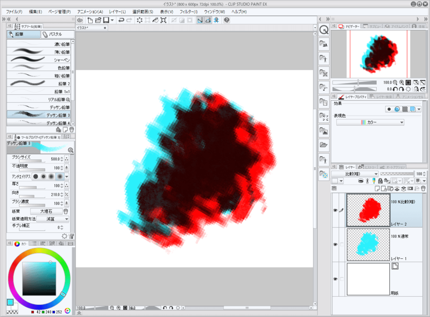This screenshot has width=430, height=317.
Task: Open the フィルター(I) menu
Action: (188, 11)
